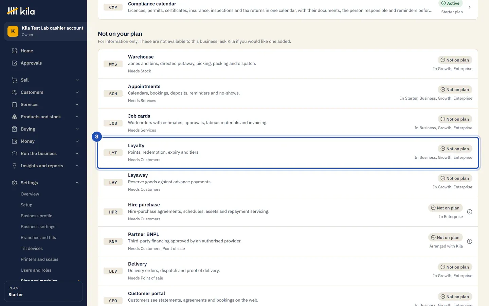Open Business profile settings
Screen dimensions: 489x306
36,216
